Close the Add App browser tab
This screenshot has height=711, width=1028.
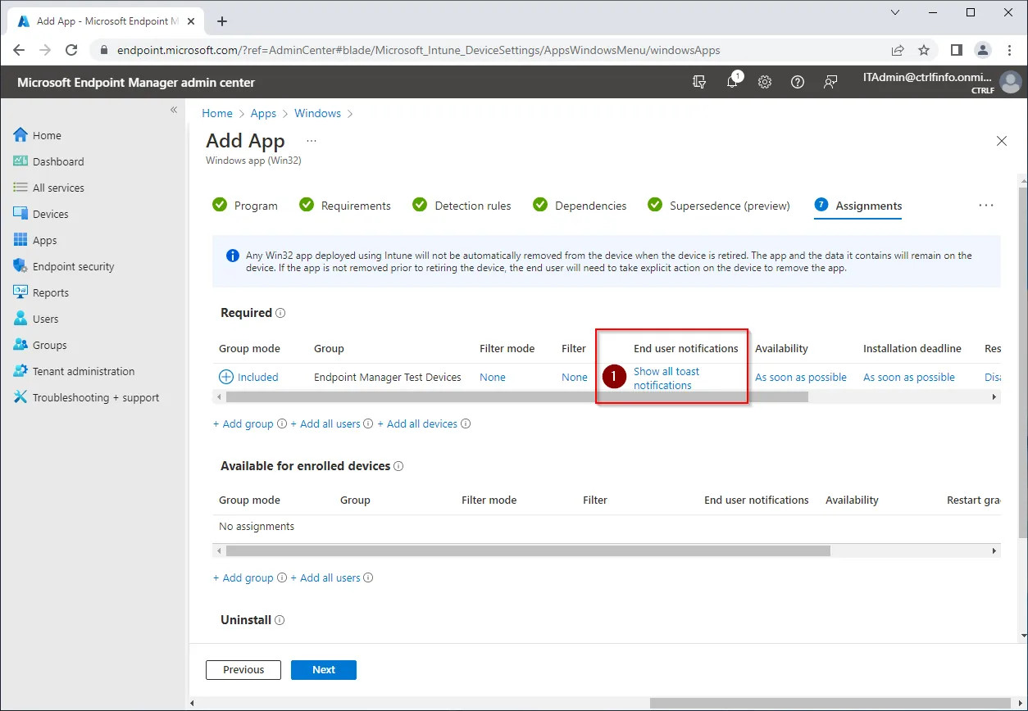pyautogui.click(x=193, y=21)
